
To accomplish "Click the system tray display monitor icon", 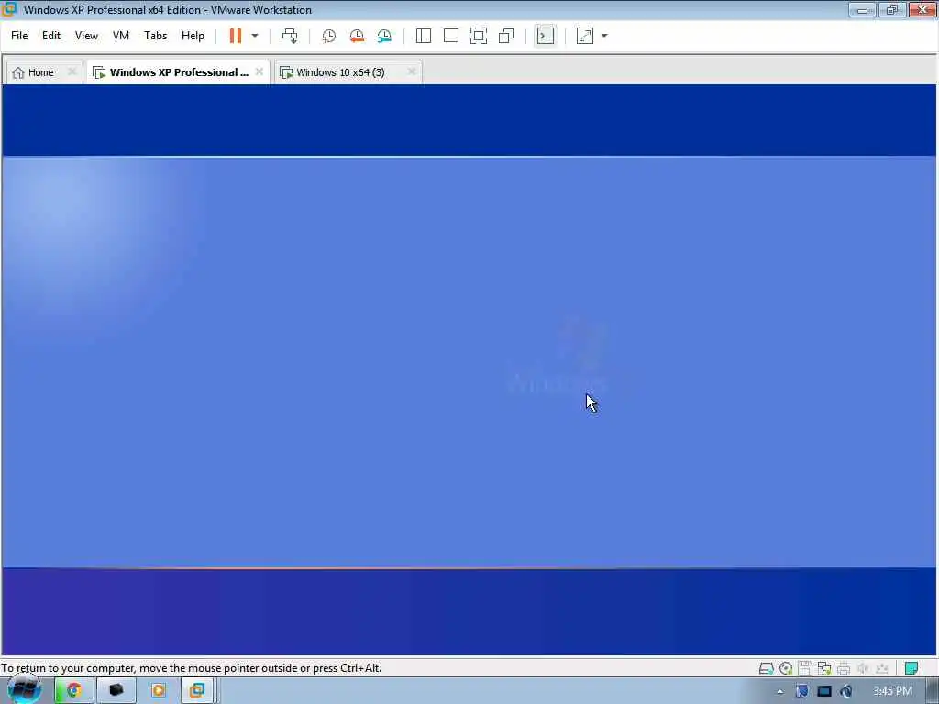I will (x=824, y=691).
